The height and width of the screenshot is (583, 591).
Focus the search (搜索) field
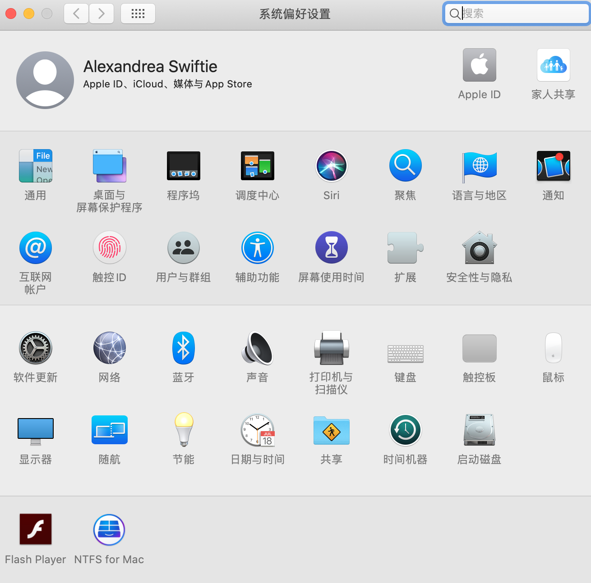pyautogui.click(x=517, y=14)
